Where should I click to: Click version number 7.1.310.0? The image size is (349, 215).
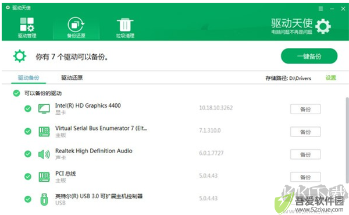point(209,131)
